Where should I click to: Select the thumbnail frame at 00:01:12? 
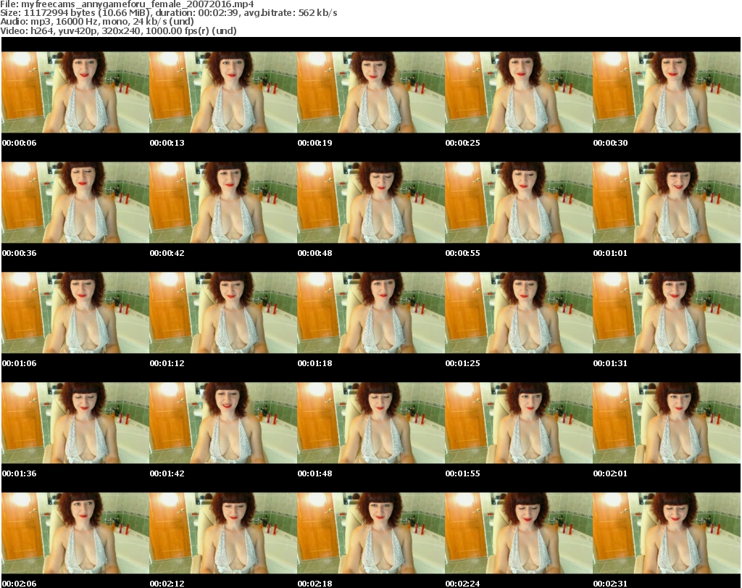[223, 312]
